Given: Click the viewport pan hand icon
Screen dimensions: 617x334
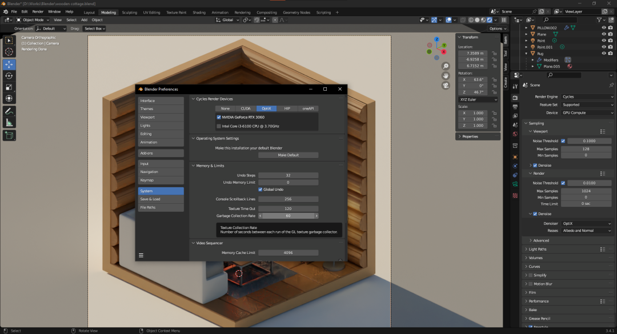Looking at the screenshot, I should click(446, 76).
